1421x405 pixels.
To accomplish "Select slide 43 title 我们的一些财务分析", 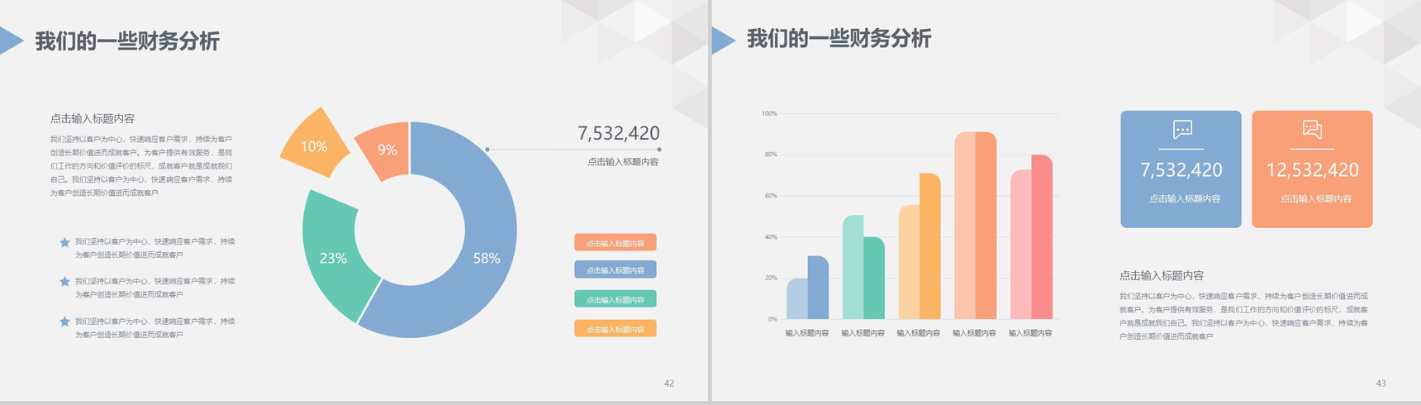I will click(839, 39).
